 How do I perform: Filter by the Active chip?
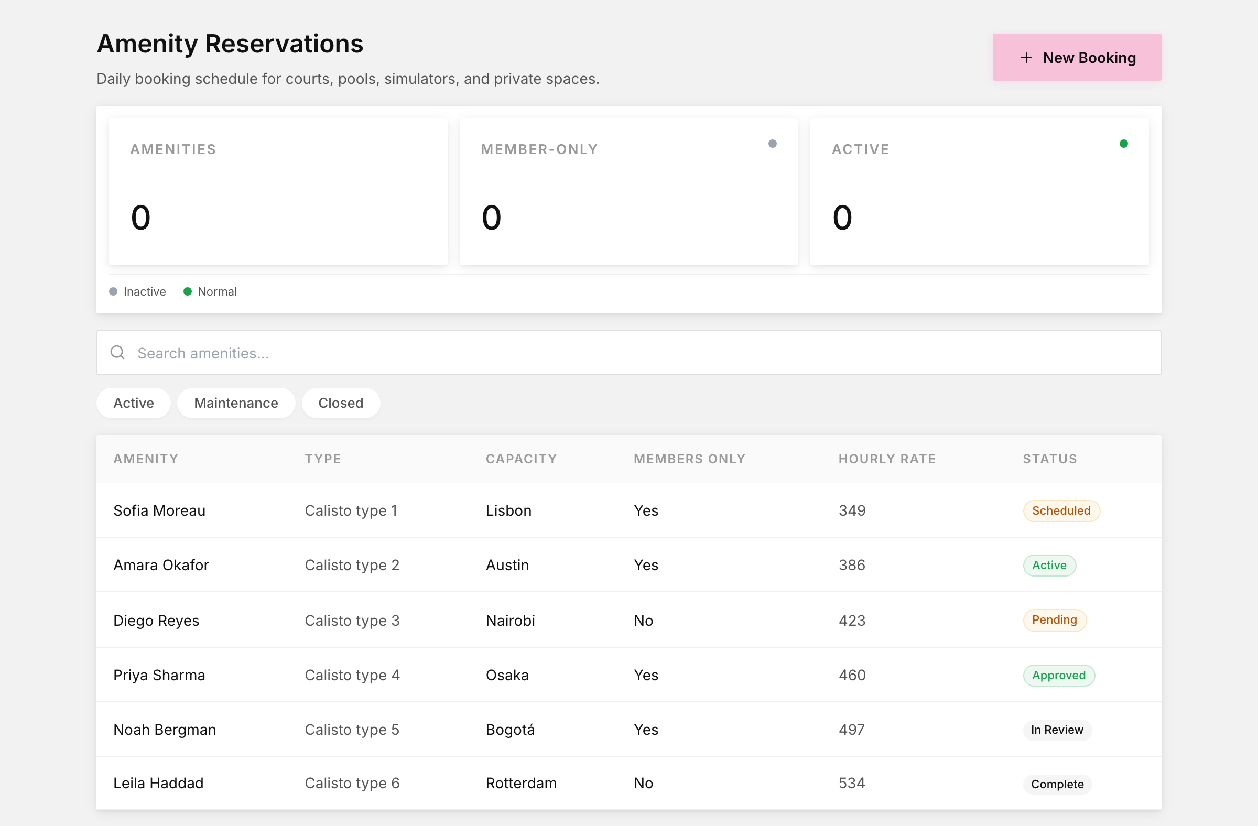coord(134,403)
